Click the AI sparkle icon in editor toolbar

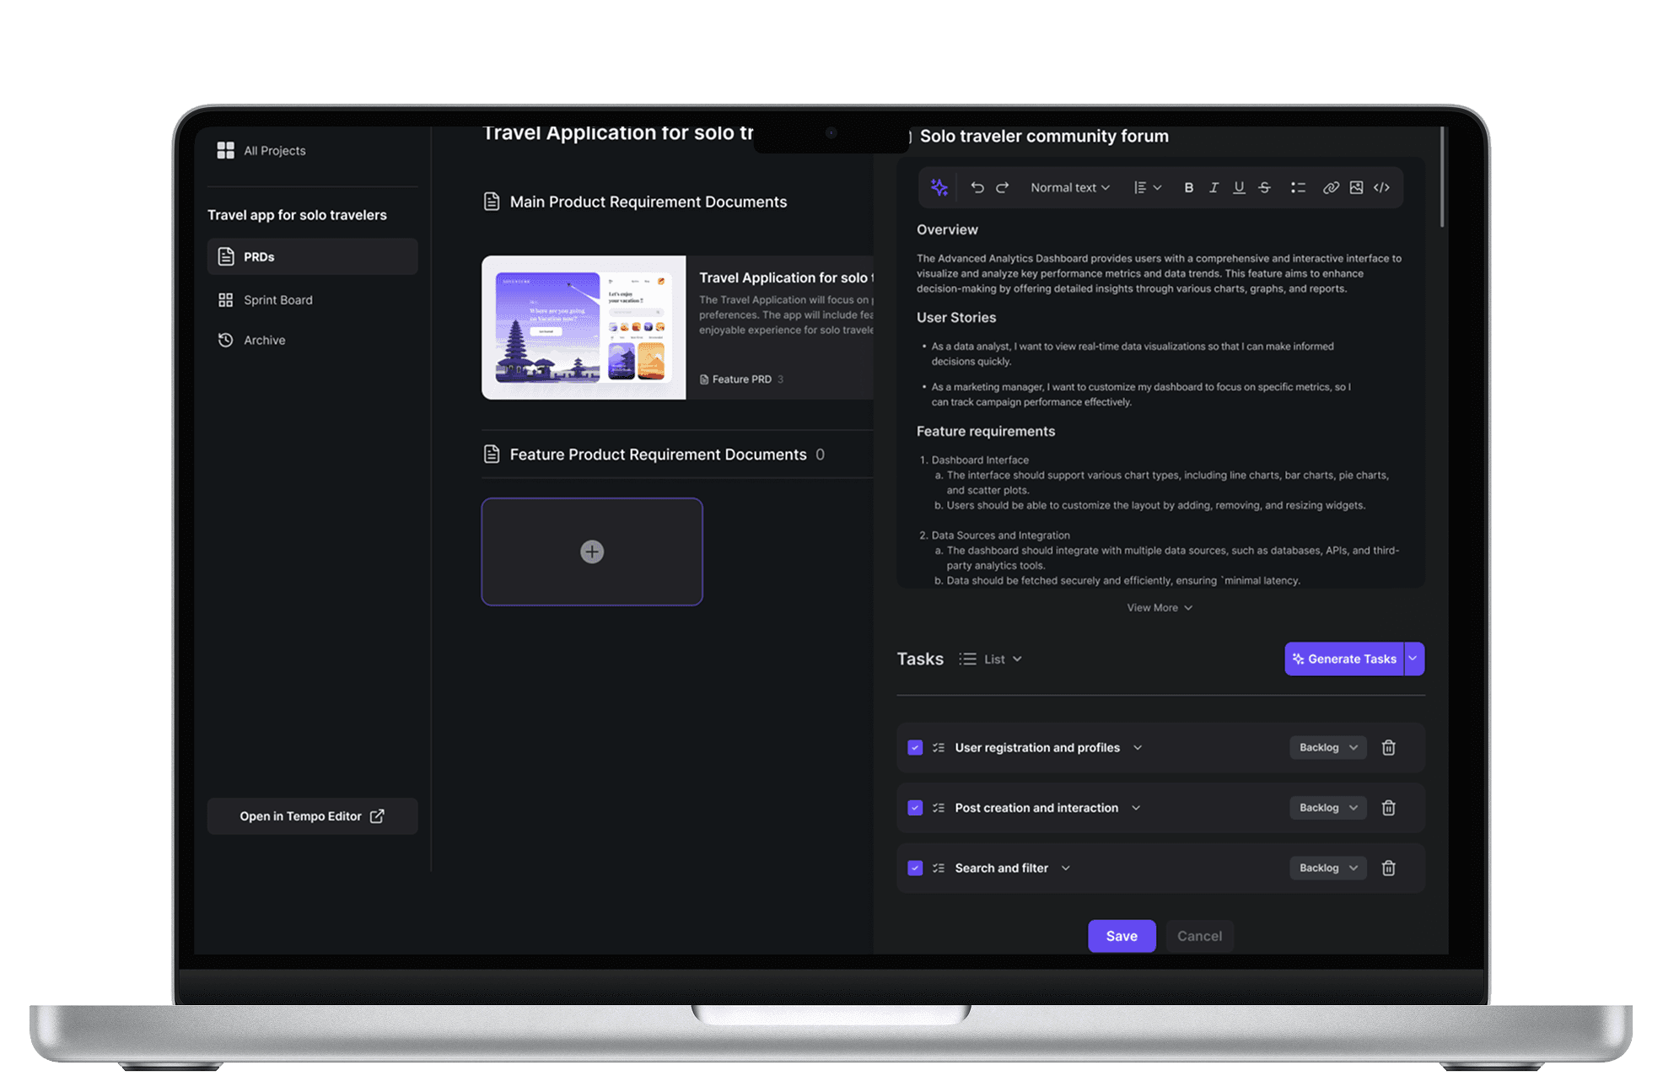tap(939, 187)
